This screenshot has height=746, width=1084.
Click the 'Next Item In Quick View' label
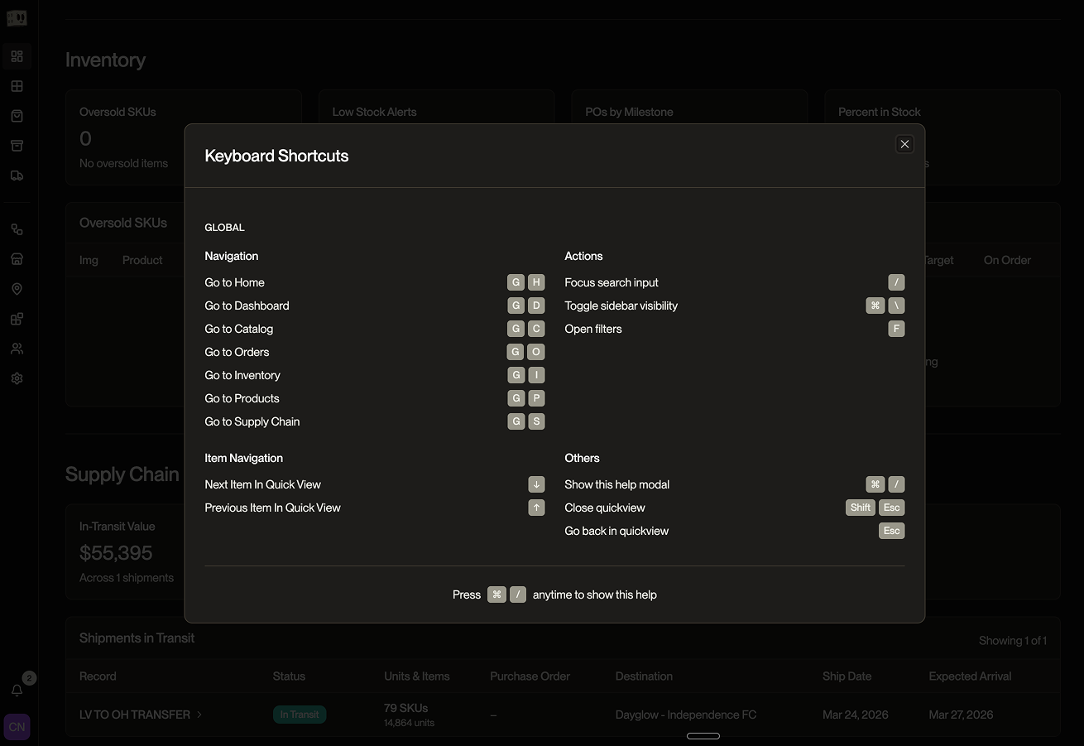[262, 484]
